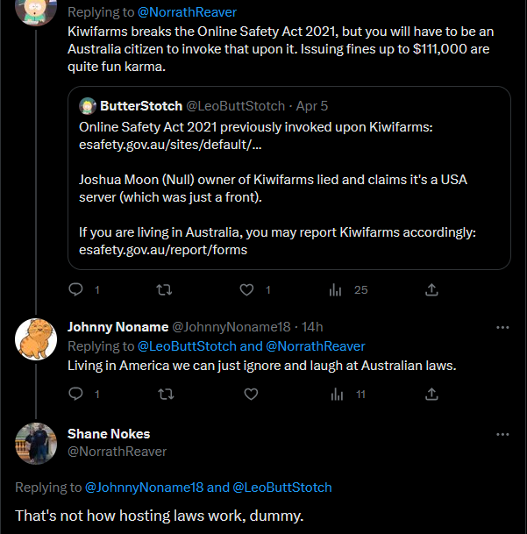Like Johnny Noname's tweet
Screen dimensions: 527x534
(251, 395)
